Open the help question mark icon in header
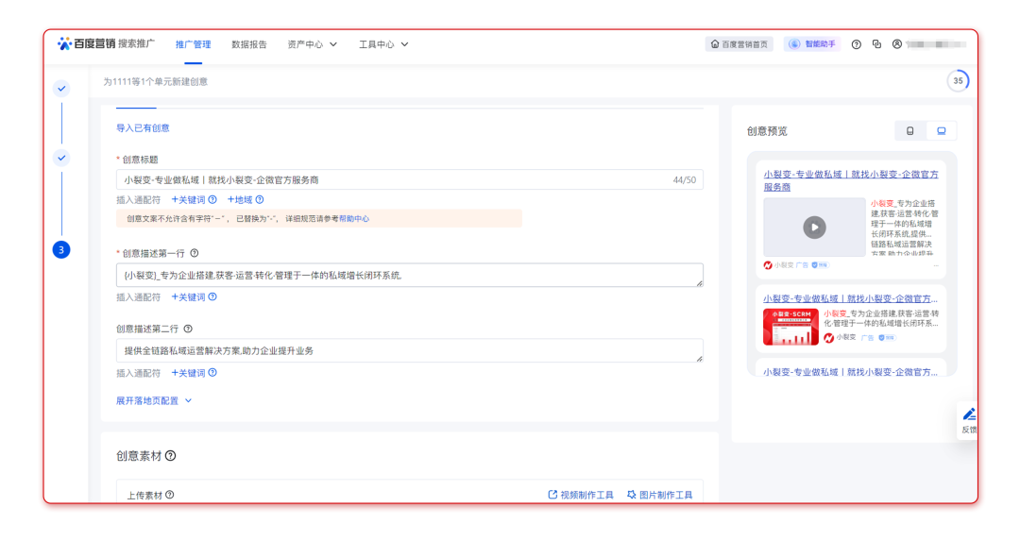Image resolution: width=1020 pixels, height=541 pixels. [x=857, y=44]
